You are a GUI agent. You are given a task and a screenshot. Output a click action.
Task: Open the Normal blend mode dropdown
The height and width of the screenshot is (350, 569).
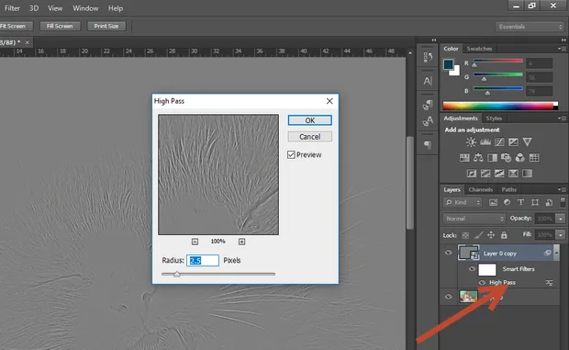[x=474, y=219]
